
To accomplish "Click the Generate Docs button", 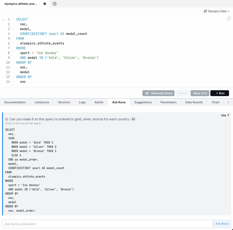I will point(158,93).
